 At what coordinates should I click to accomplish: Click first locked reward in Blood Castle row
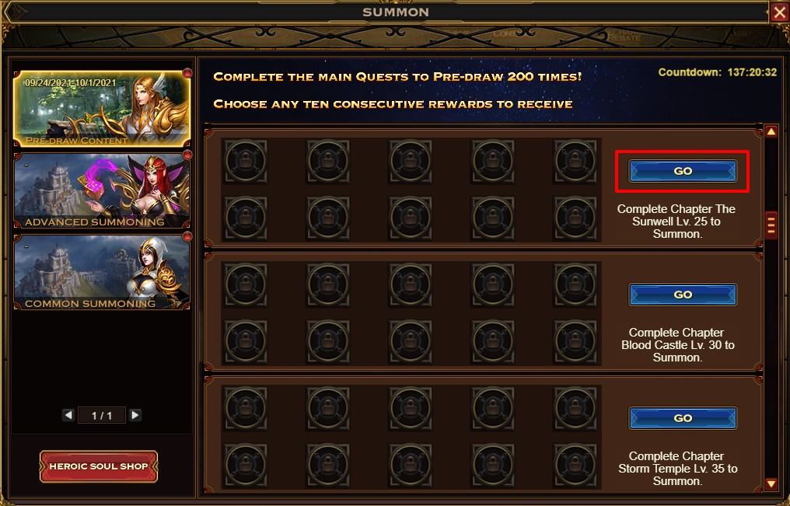click(246, 284)
